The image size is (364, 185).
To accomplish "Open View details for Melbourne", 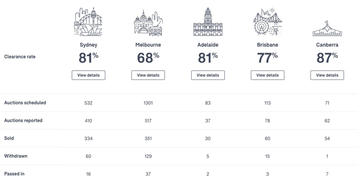I will pyautogui.click(x=148, y=75).
